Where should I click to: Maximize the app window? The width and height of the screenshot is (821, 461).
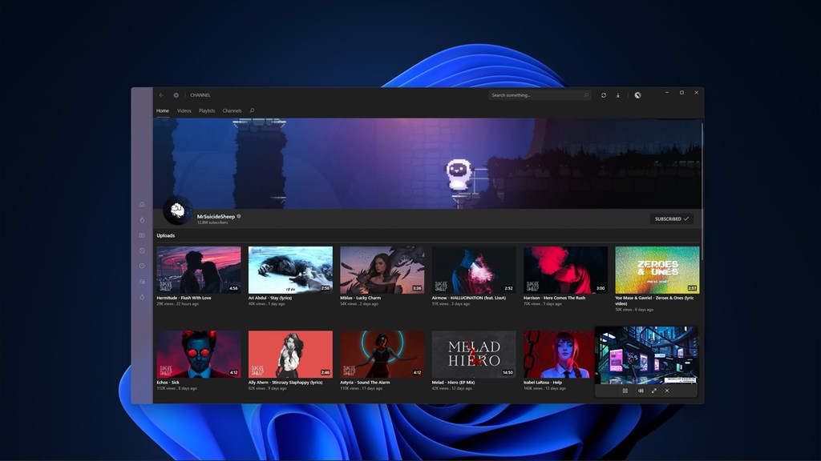click(681, 93)
